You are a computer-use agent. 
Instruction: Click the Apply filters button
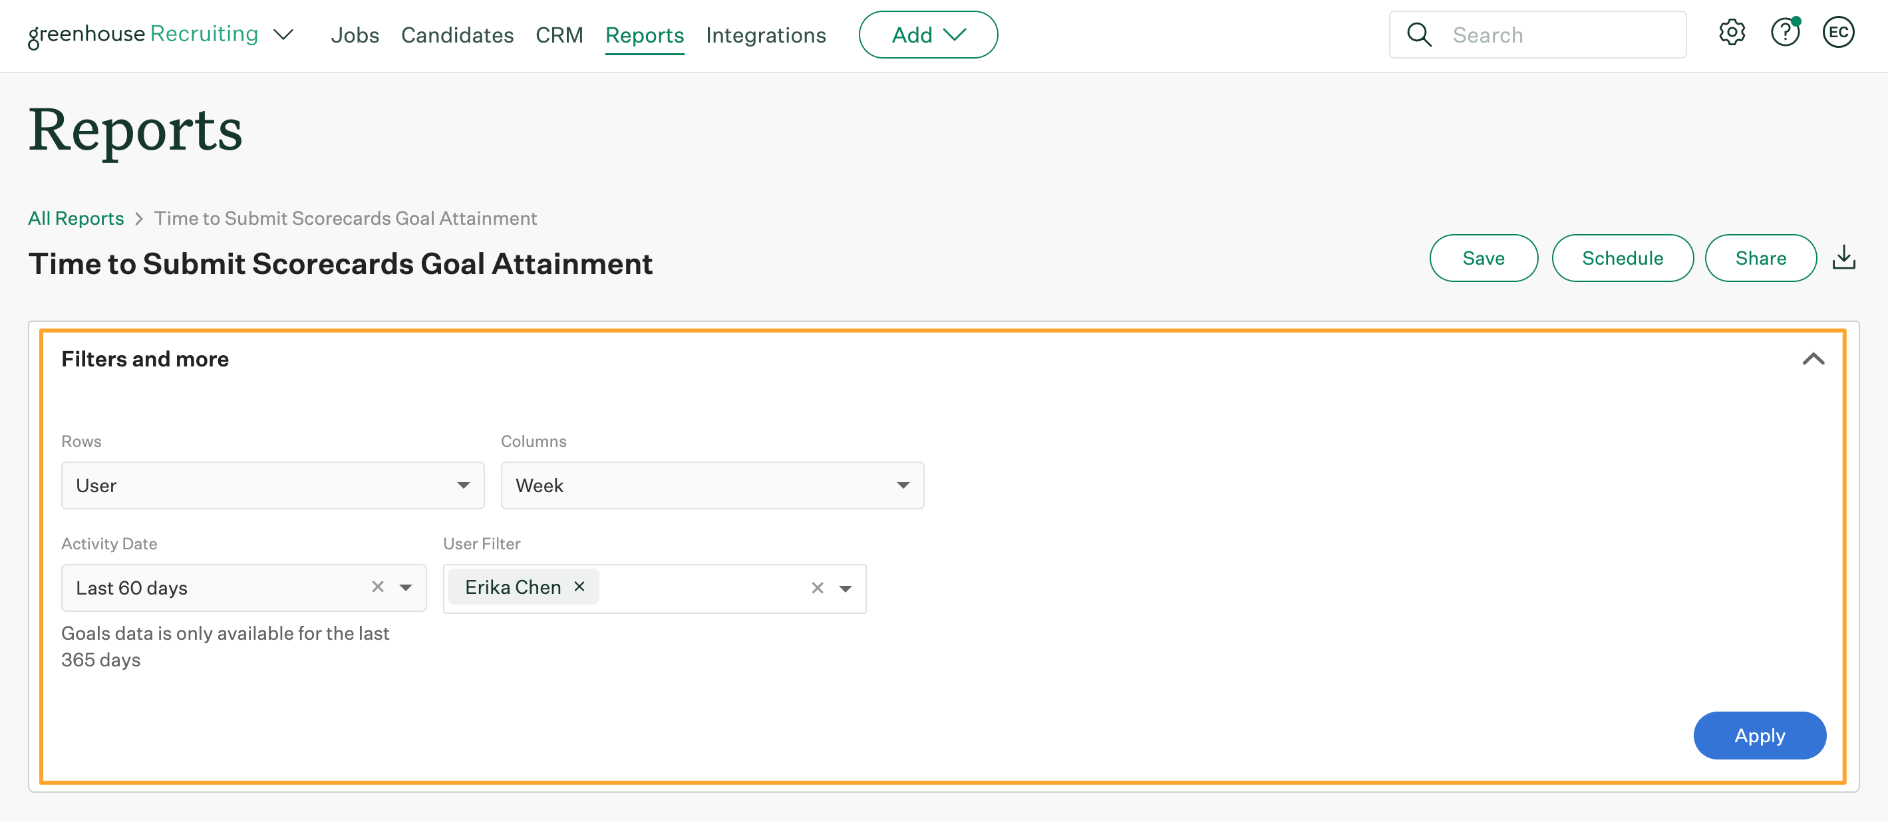coord(1760,736)
